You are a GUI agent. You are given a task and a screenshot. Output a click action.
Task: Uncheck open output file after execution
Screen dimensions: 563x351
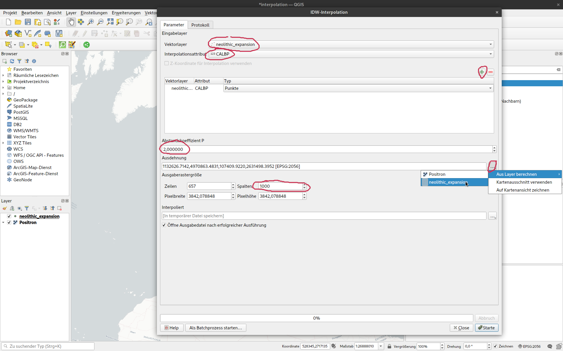(164, 225)
